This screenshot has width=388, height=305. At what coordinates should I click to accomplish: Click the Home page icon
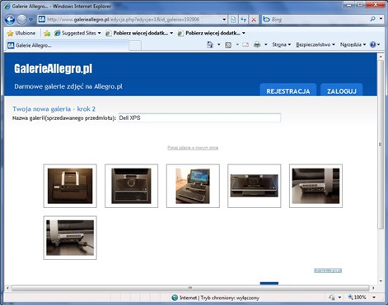[210, 44]
